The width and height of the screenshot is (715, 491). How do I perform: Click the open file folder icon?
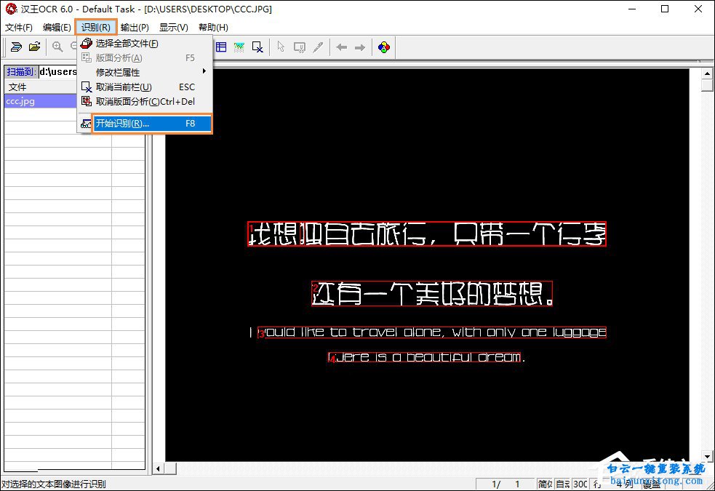pos(34,47)
